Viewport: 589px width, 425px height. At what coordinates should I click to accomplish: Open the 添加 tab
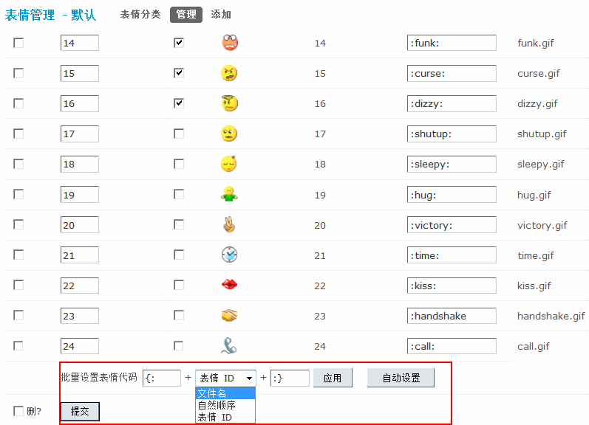221,15
